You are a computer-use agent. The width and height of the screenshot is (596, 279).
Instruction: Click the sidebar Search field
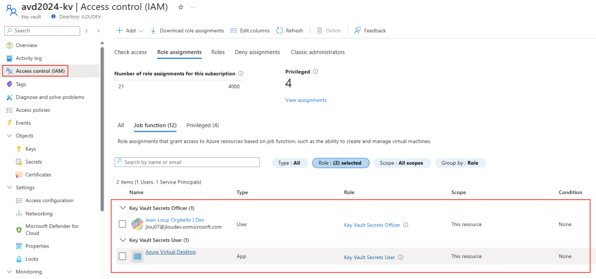click(42, 31)
